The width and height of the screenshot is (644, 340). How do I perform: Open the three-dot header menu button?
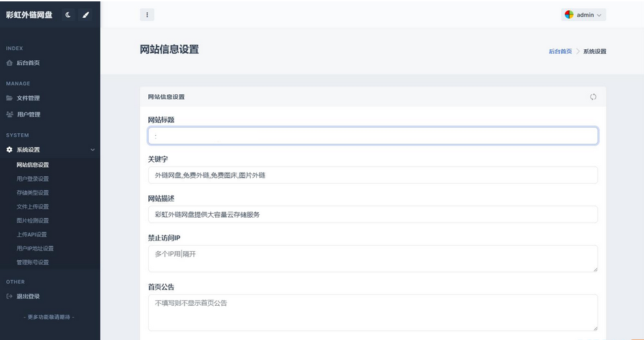(147, 15)
